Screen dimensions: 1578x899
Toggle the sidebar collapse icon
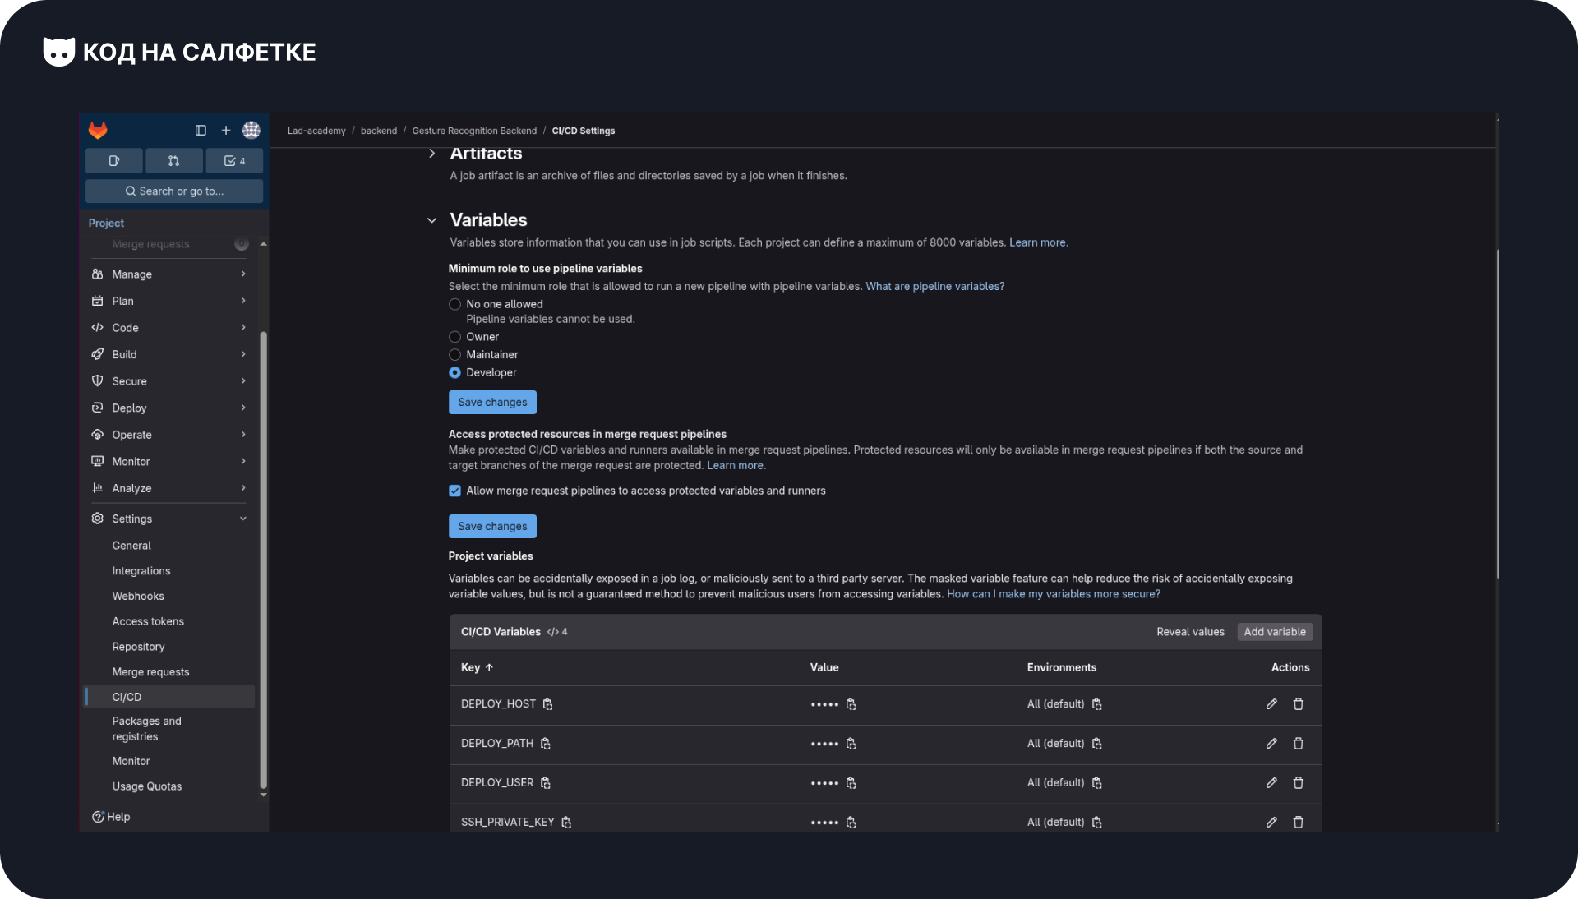point(201,130)
